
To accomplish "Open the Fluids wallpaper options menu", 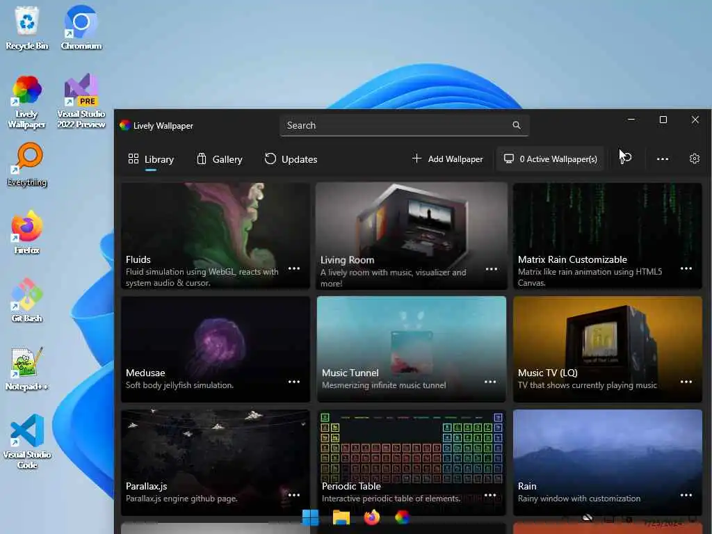I will tap(294, 268).
